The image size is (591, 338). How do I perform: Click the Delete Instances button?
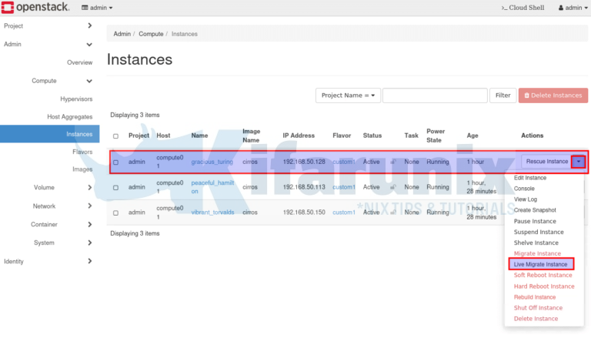tap(553, 95)
